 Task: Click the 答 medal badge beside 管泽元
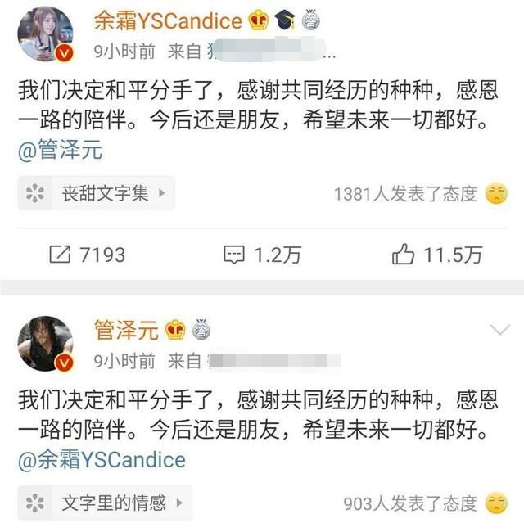coord(201,329)
